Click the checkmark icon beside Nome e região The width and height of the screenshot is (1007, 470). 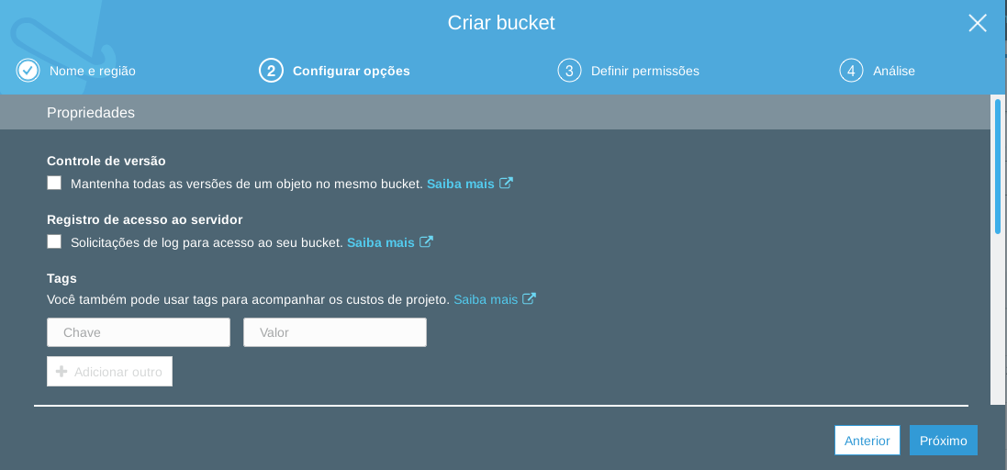click(28, 71)
